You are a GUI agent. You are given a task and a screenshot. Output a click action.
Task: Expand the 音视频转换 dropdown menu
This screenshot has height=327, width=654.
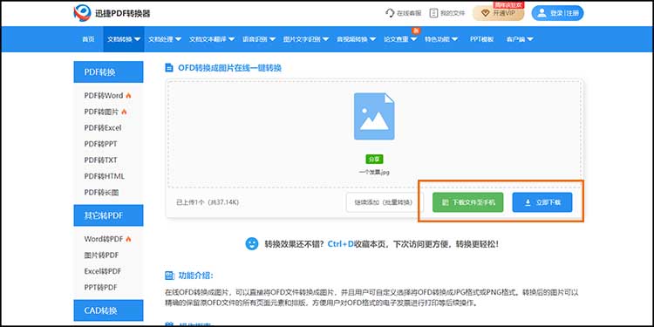click(357, 39)
